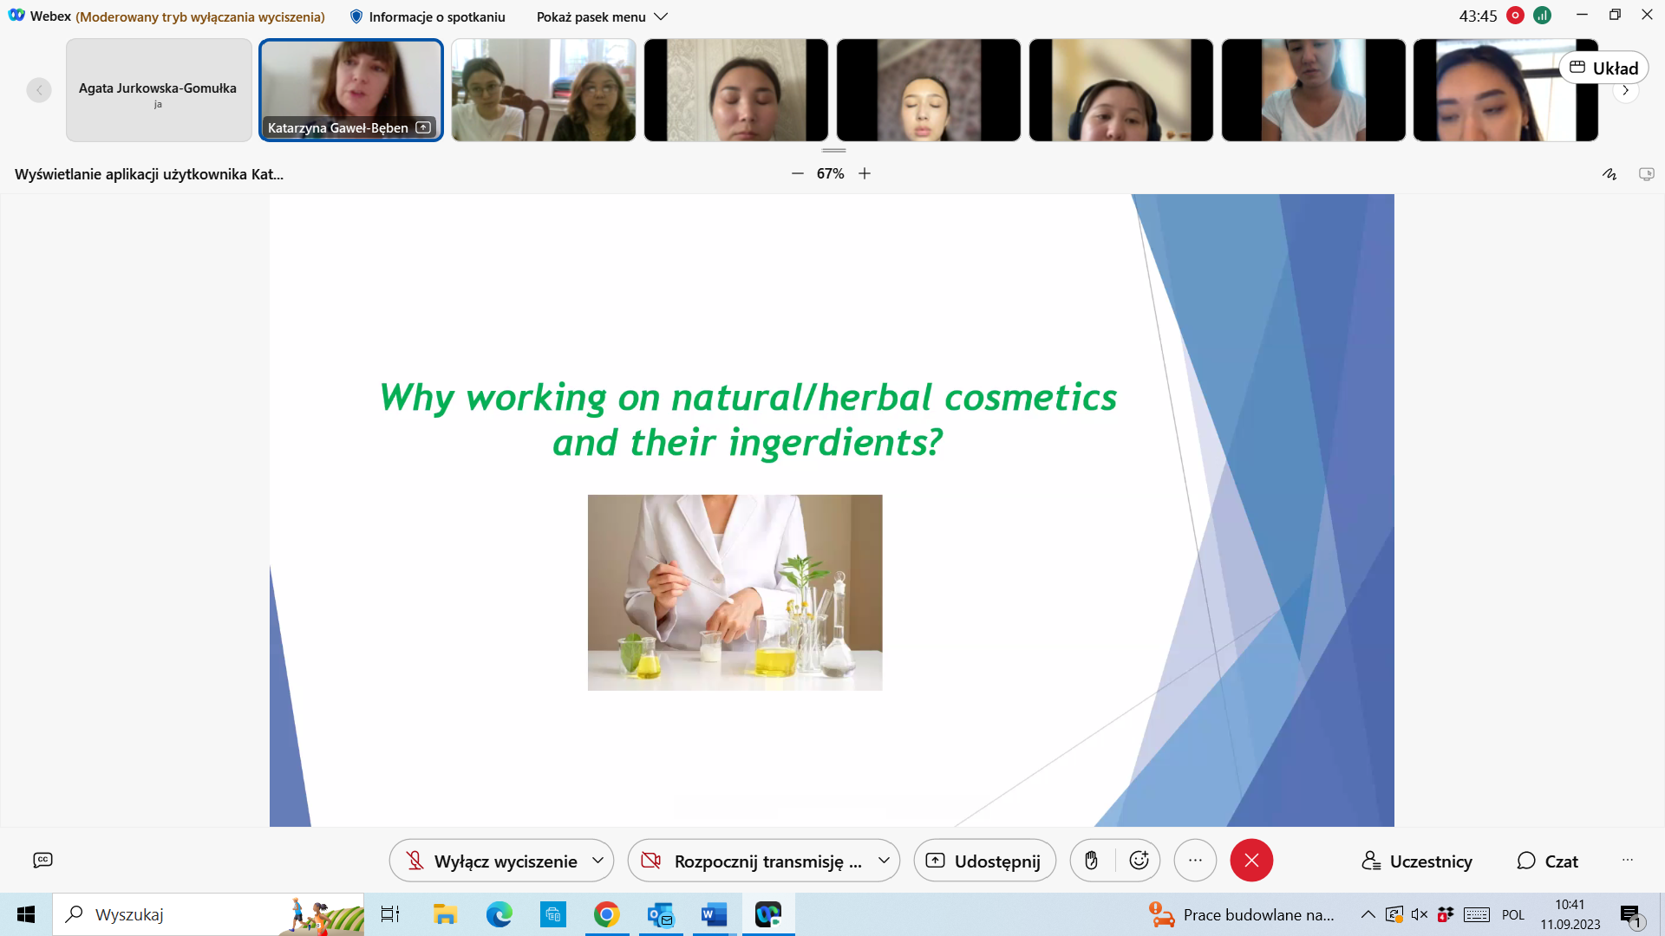The width and height of the screenshot is (1665, 936).
Task: Open Uczestnicy participants panel
Action: click(1417, 861)
